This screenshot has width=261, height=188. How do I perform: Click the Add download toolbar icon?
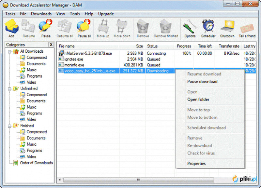(11, 28)
